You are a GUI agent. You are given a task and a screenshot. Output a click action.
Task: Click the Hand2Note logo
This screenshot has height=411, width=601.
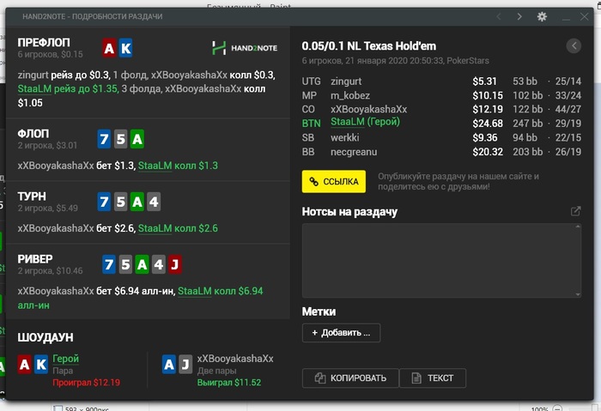pos(245,48)
